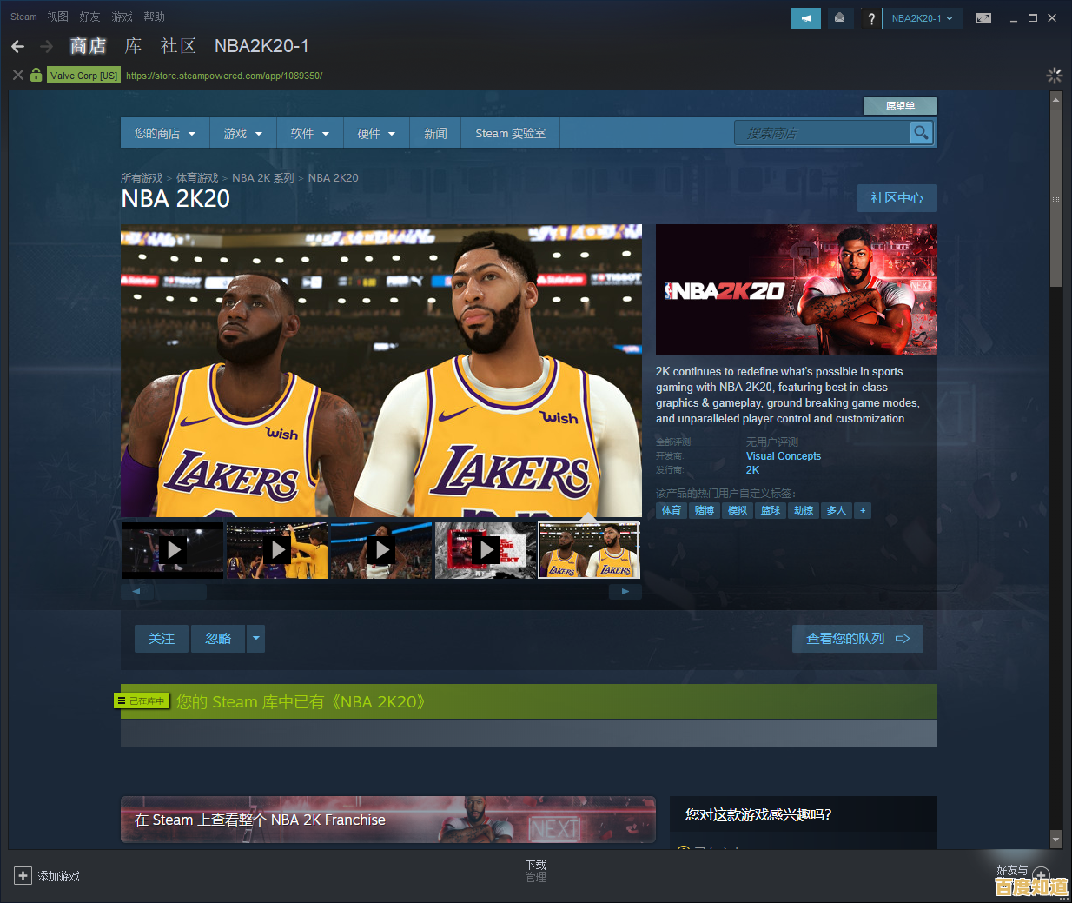Select the LAKERS jerseys screenshot thumbnail

[x=588, y=549]
